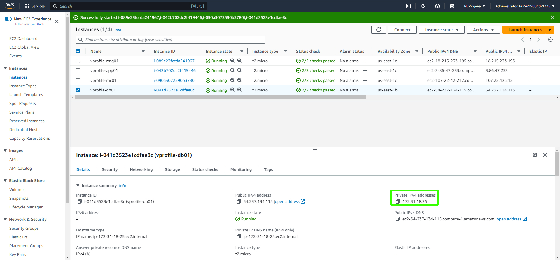This screenshot has height=260, width=560.
Task: Zoom out icon for vprofile-rmq01 state
Action: click(x=239, y=61)
